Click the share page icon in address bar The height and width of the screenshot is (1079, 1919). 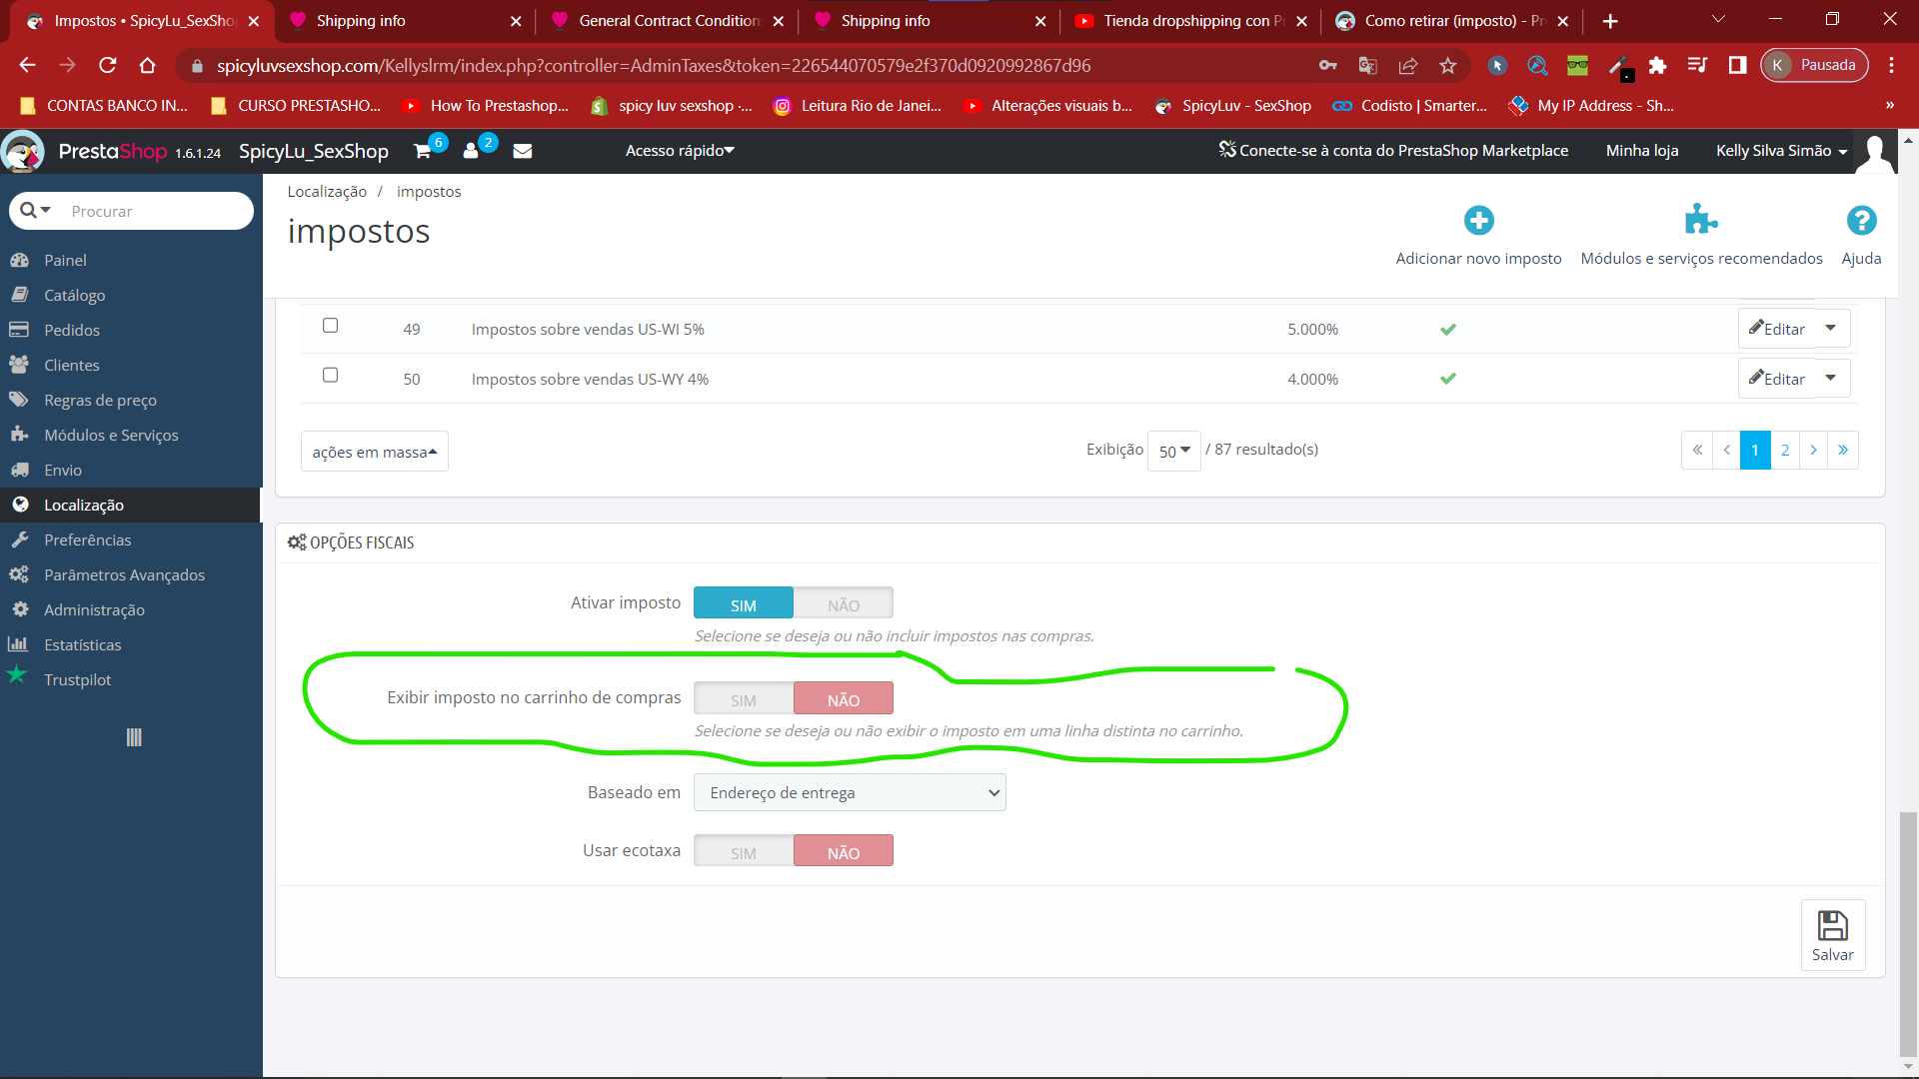pyautogui.click(x=1407, y=65)
